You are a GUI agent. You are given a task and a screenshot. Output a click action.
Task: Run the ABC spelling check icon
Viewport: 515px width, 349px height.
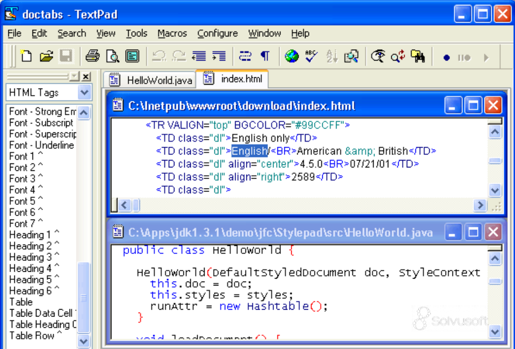tap(311, 57)
